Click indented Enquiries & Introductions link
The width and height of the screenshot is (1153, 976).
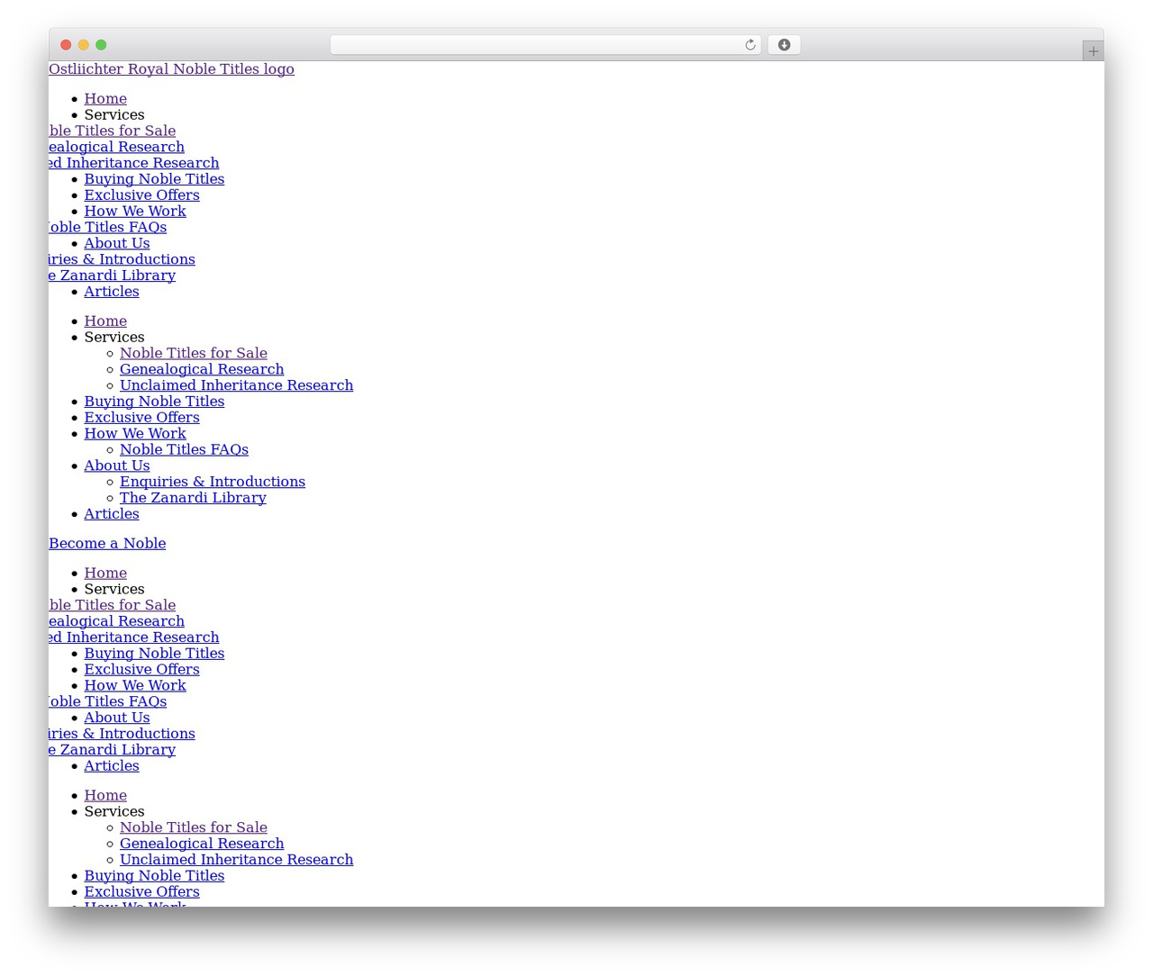click(x=213, y=483)
